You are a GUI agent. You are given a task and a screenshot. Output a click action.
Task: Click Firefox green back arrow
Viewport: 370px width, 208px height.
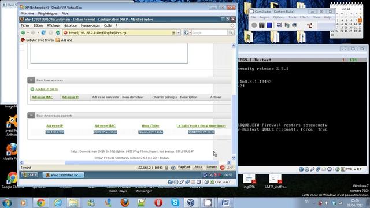pyautogui.click(x=23, y=32)
